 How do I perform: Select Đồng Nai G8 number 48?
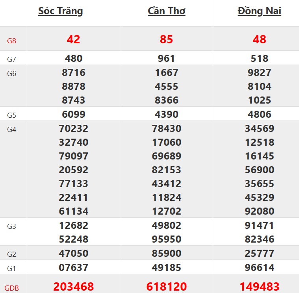(260, 39)
